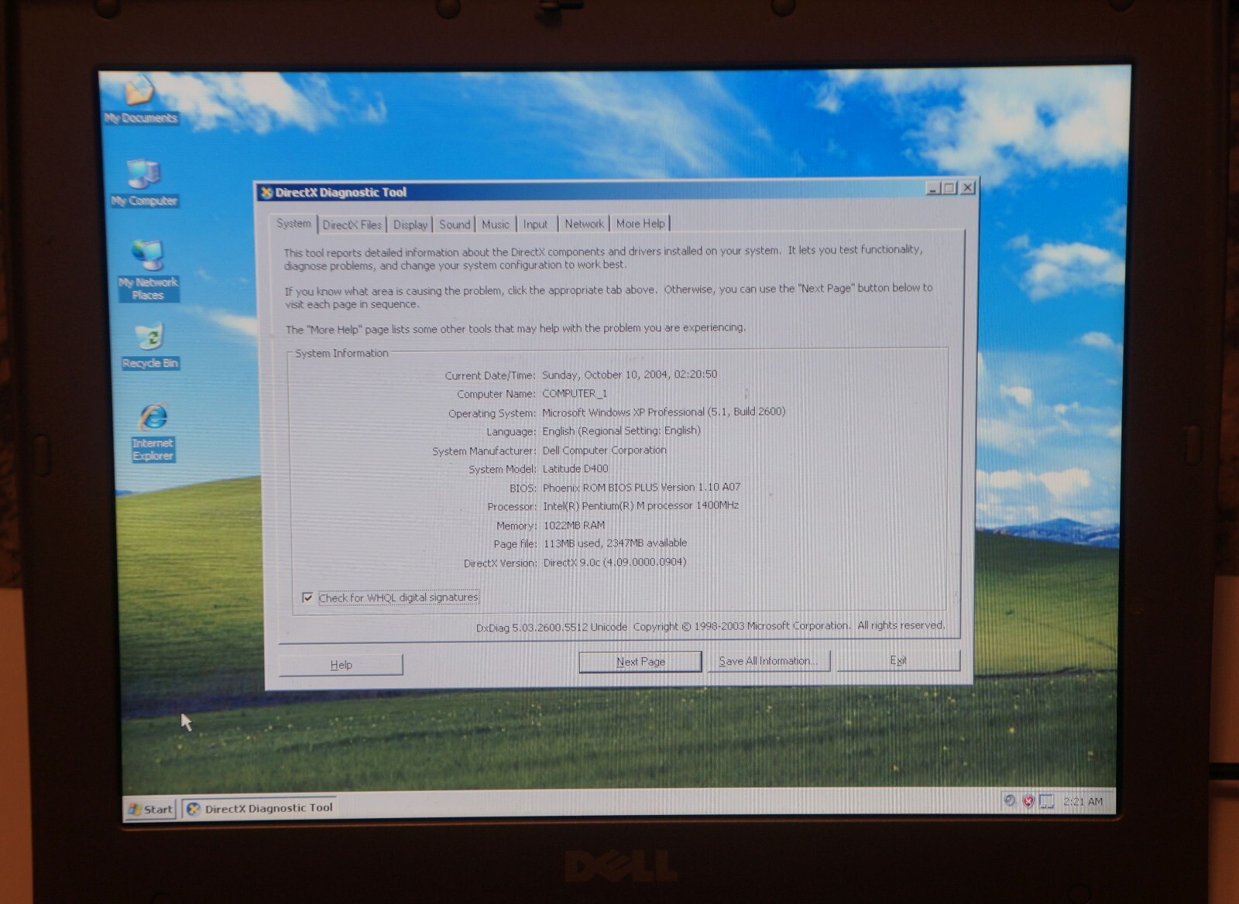Click the taskbar clock showing 2:21 AM
The height and width of the screenshot is (904, 1239).
point(1083,801)
